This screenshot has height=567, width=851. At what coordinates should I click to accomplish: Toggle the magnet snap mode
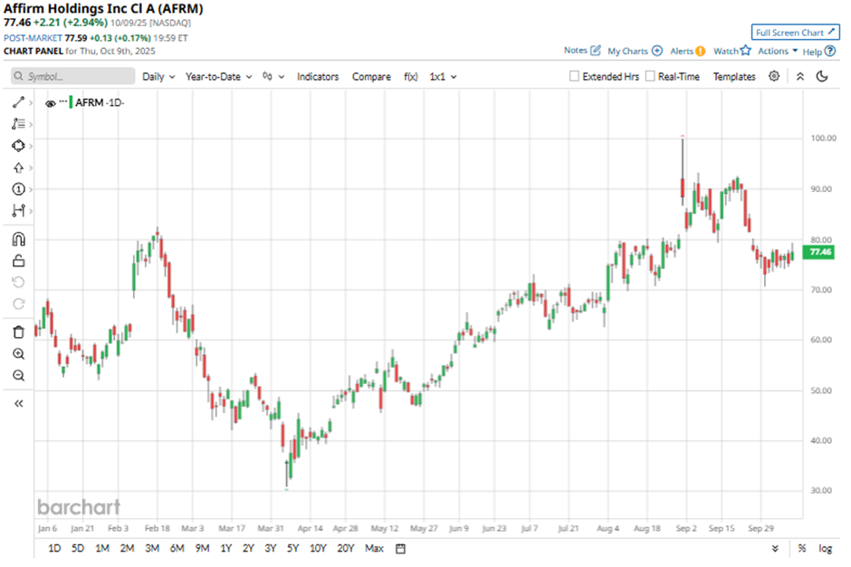click(18, 239)
